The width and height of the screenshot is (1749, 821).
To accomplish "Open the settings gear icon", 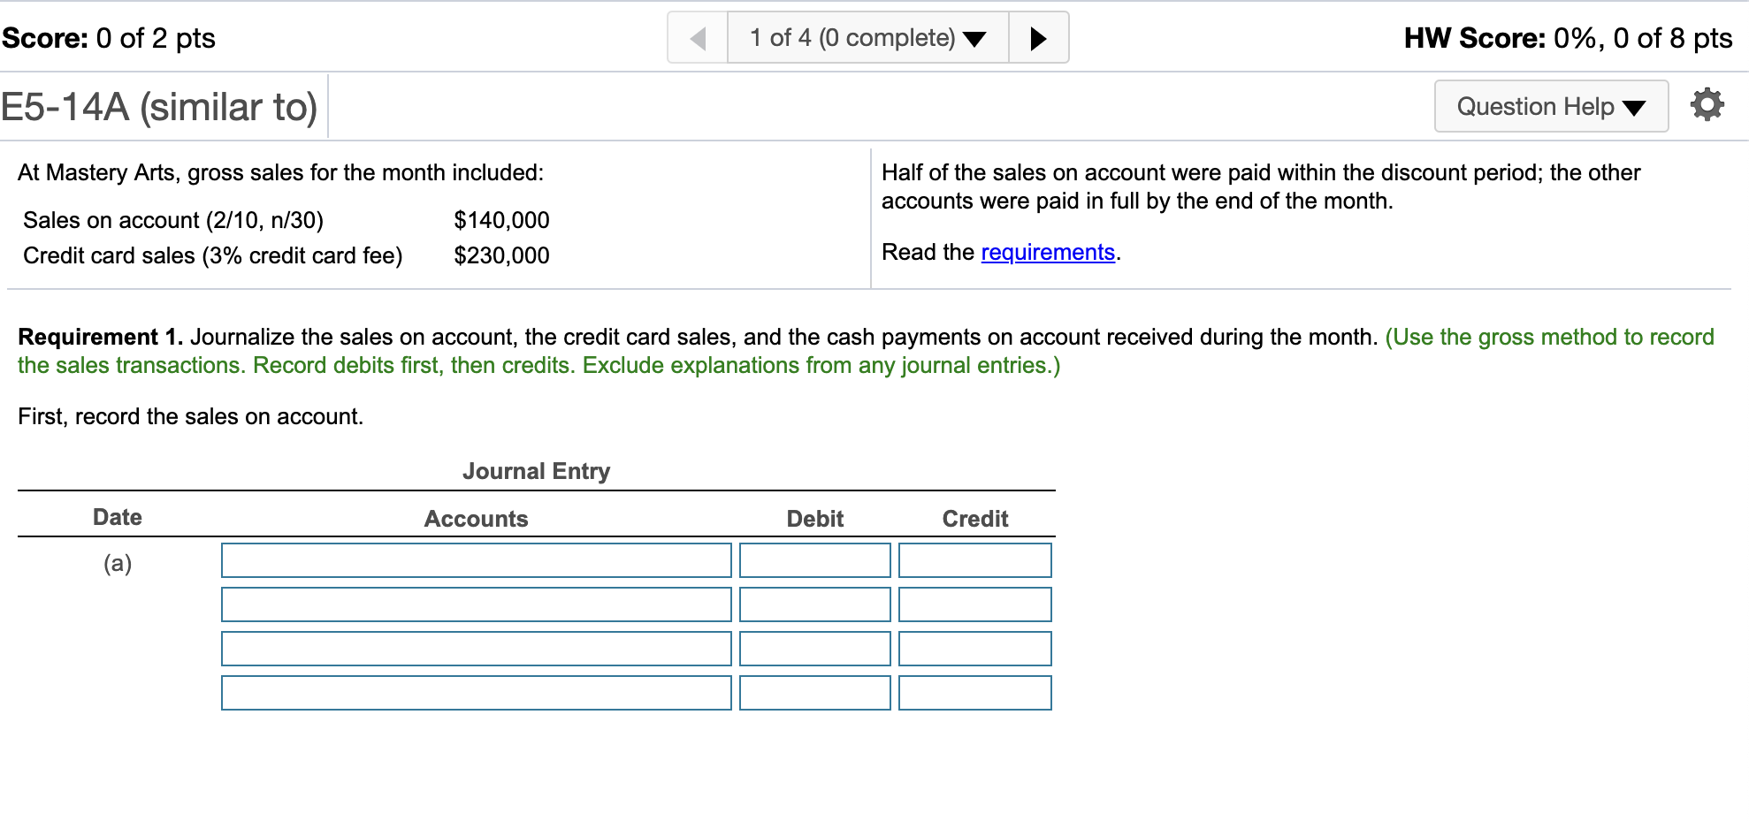I will (x=1707, y=104).
